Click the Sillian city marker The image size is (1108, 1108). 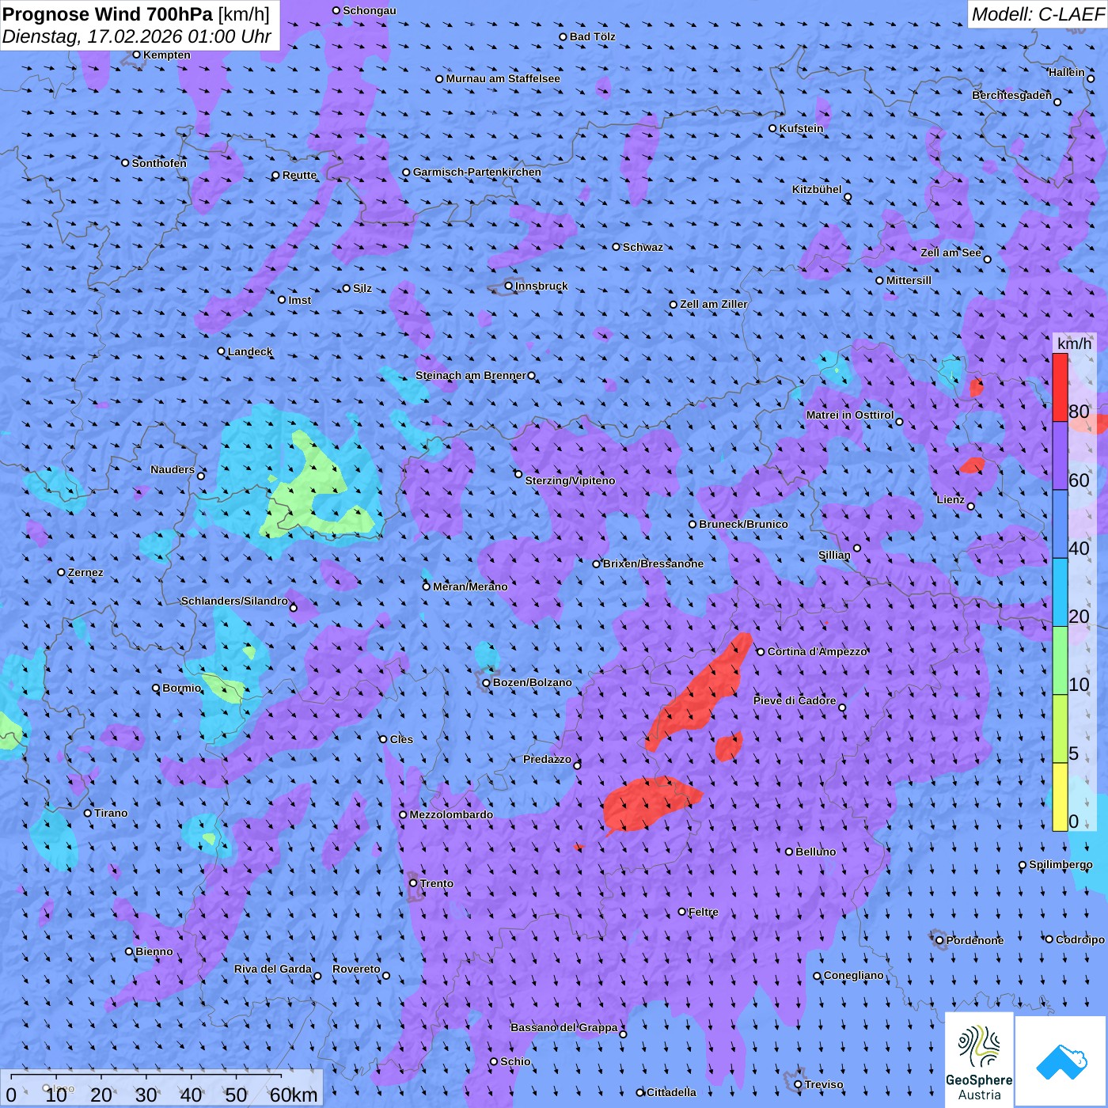click(857, 548)
